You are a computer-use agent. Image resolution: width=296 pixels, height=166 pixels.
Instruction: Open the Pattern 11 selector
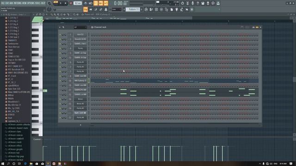[x=134, y=9]
